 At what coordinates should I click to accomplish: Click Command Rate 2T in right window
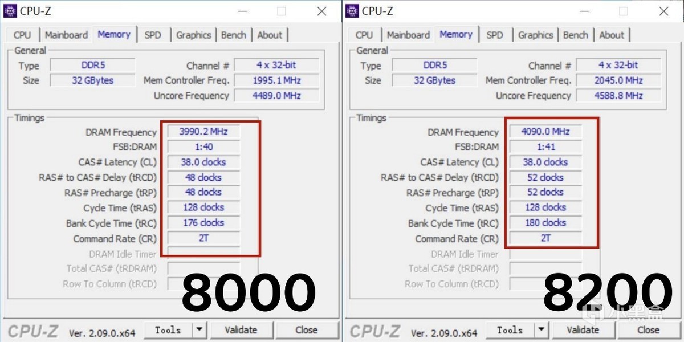[x=545, y=238]
